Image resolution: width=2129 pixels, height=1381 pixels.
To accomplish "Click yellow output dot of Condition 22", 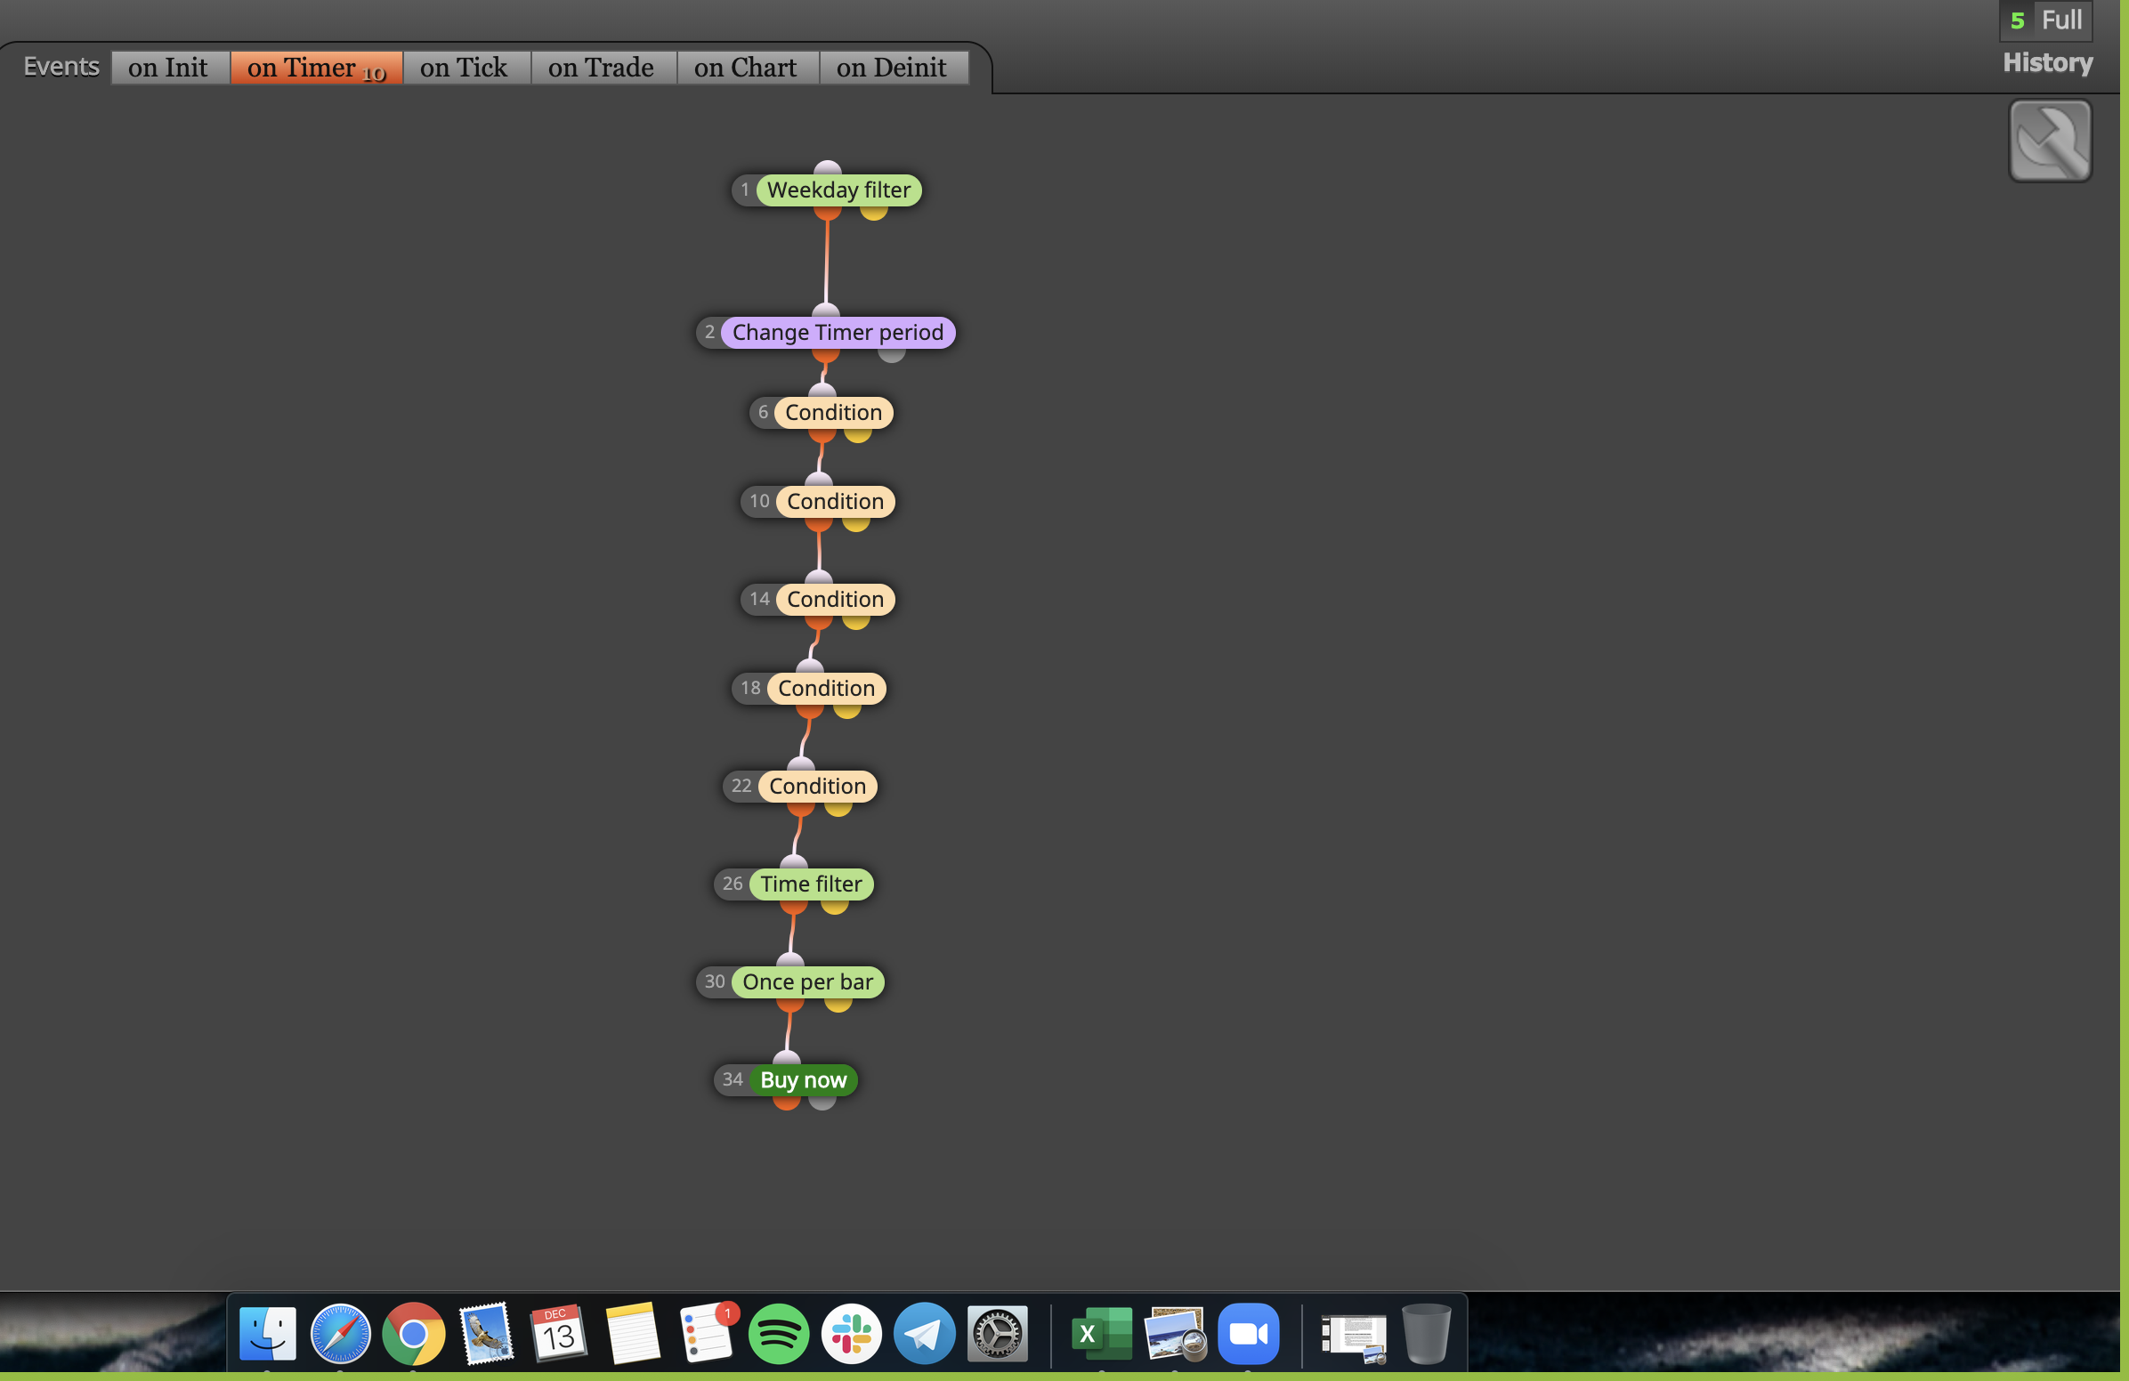I will click(x=838, y=808).
